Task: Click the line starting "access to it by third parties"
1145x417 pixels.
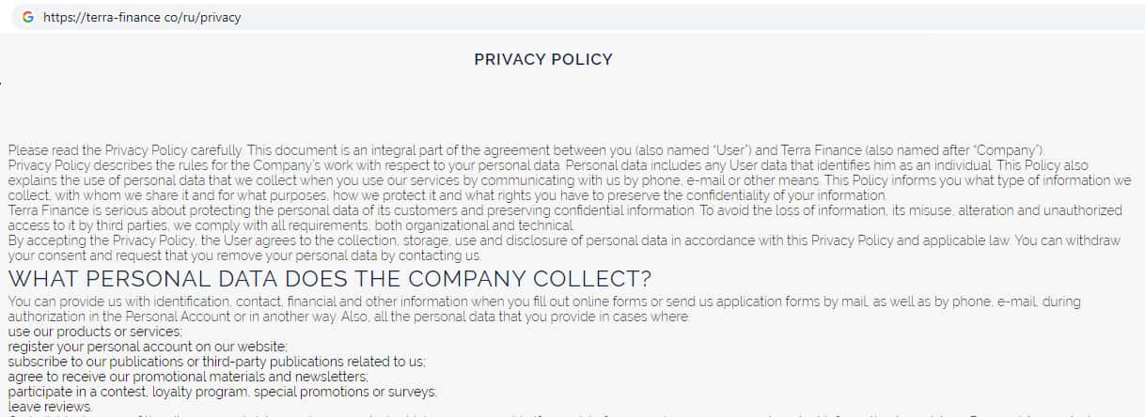Action: 292,225
